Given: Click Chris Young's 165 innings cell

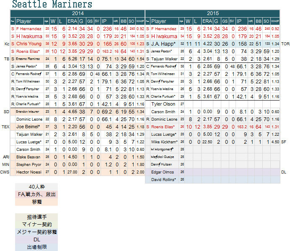Looking at the screenshot, I should click(x=107, y=44).
